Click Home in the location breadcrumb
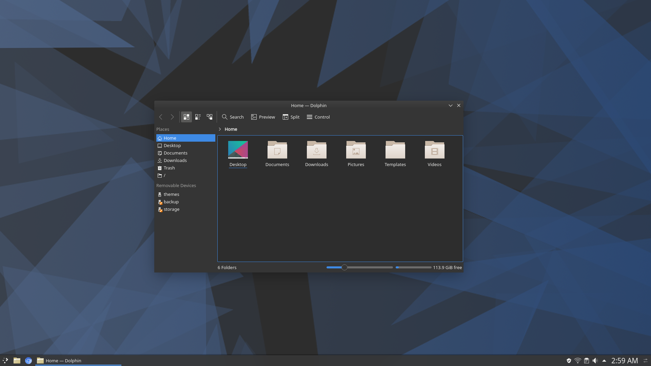This screenshot has height=366, width=651. pos(231,129)
